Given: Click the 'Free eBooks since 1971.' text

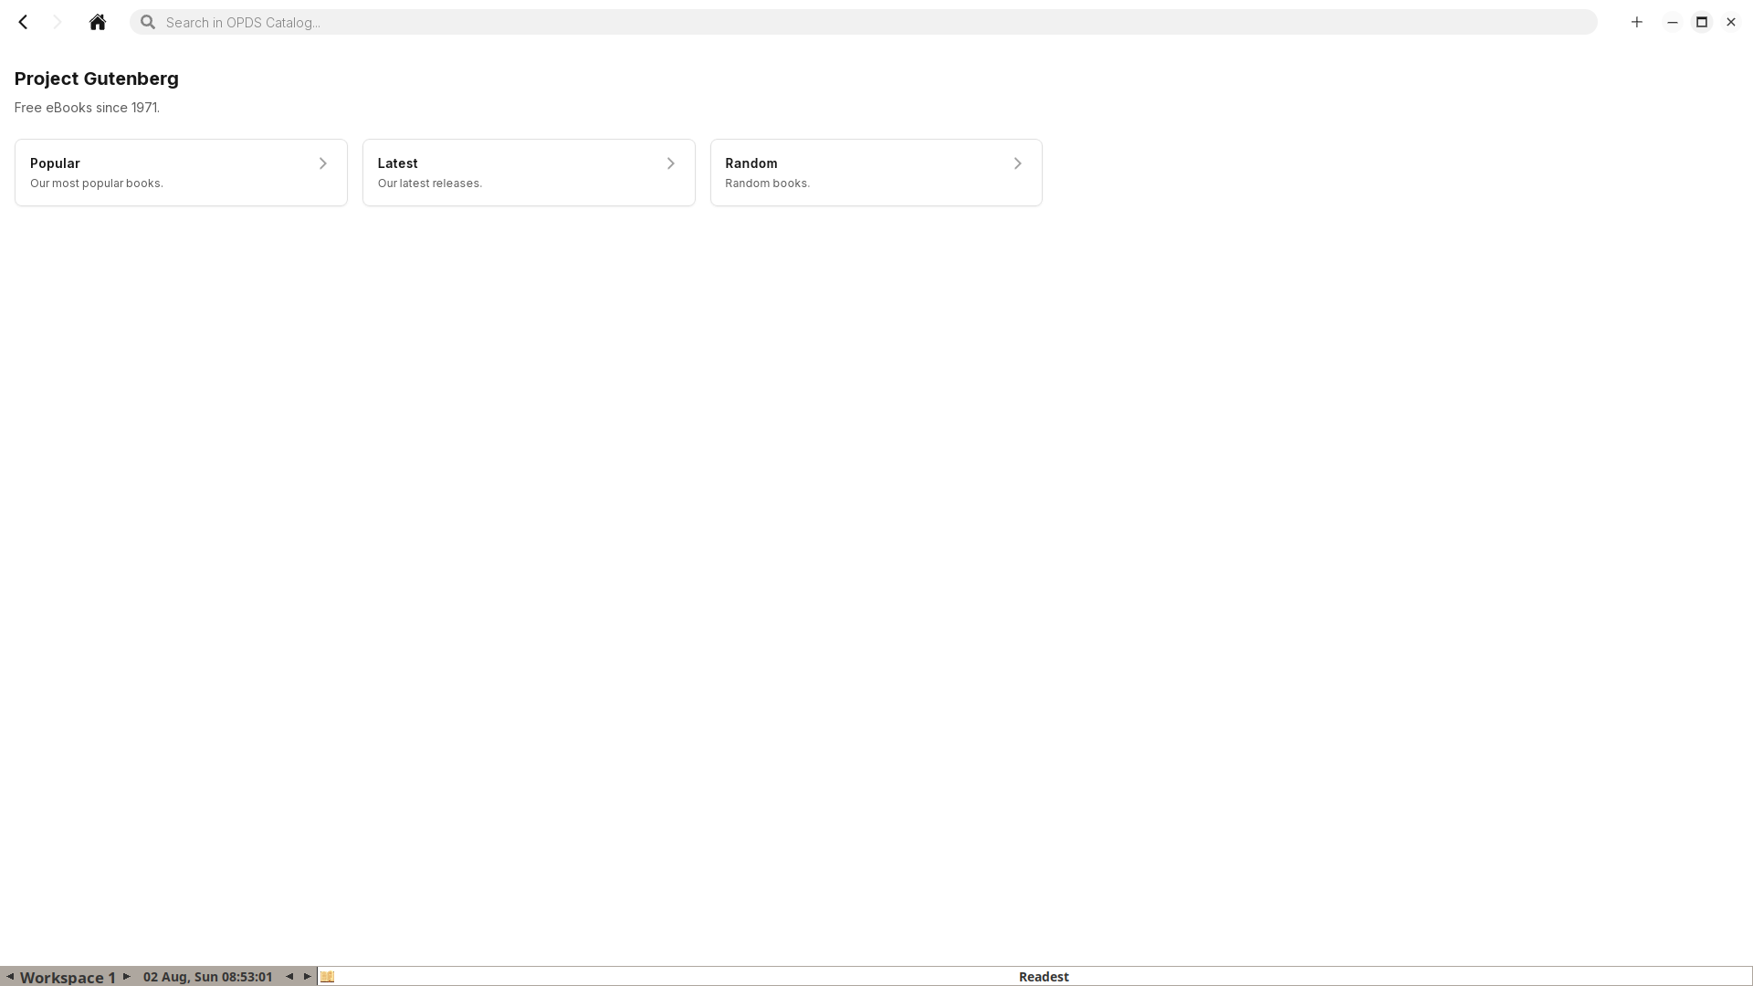Looking at the screenshot, I should tap(87, 108).
